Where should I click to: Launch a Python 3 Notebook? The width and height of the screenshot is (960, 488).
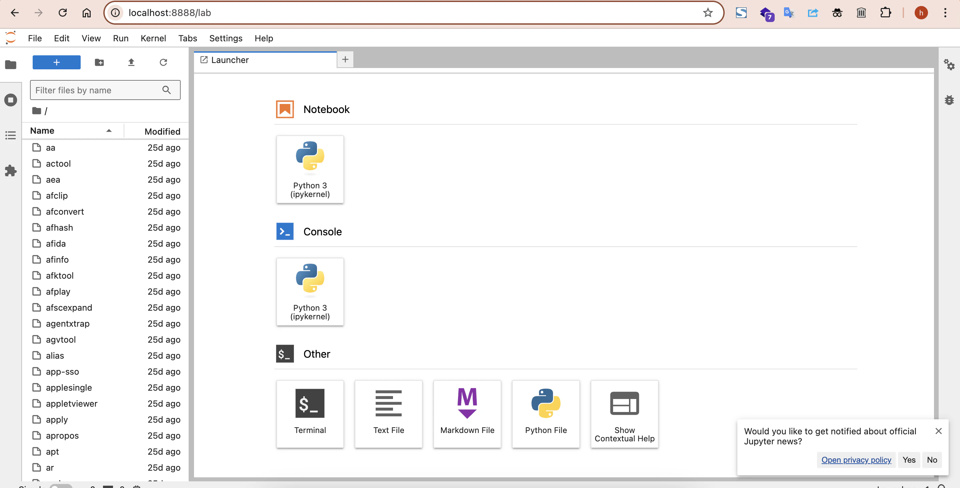click(x=310, y=169)
